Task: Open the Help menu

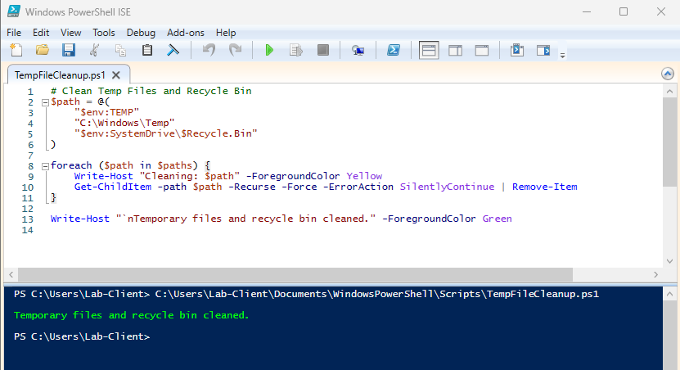Action: point(226,33)
